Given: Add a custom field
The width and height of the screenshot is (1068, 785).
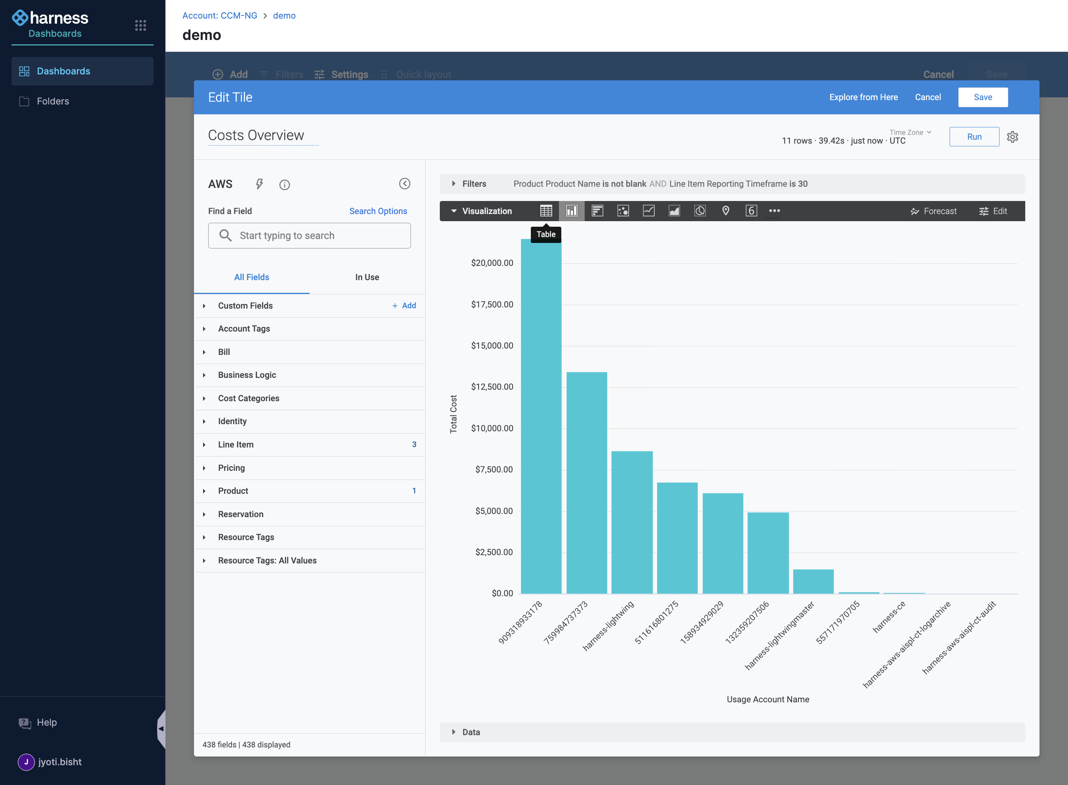Looking at the screenshot, I should (x=404, y=305).
